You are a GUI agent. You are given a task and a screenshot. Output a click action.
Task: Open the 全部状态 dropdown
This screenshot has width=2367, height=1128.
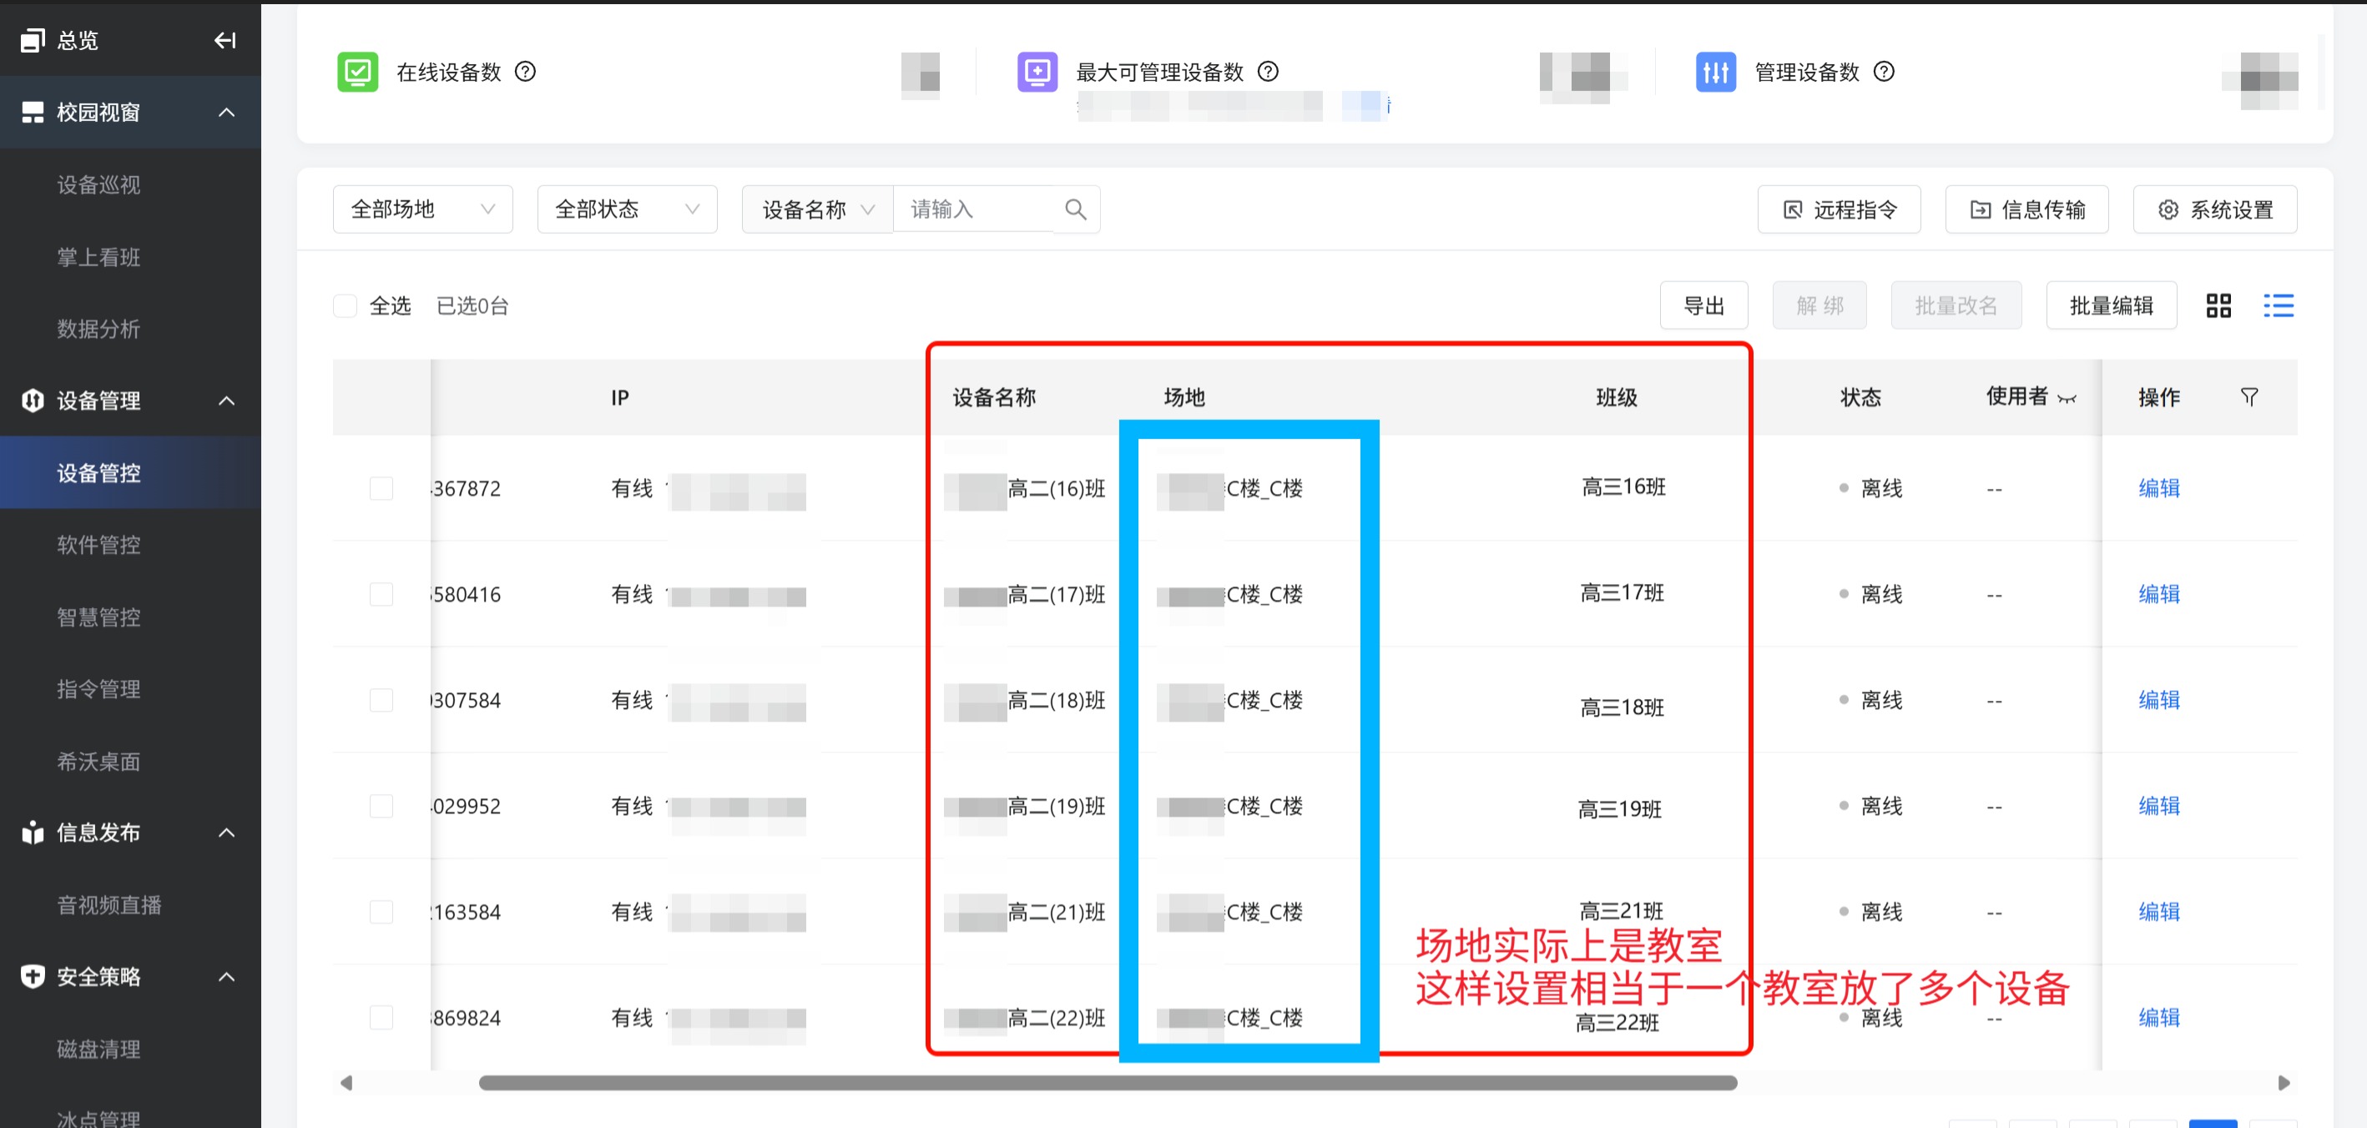pos(627,209)
